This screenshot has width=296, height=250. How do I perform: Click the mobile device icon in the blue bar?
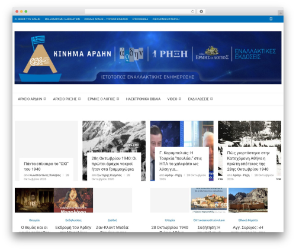271,19
